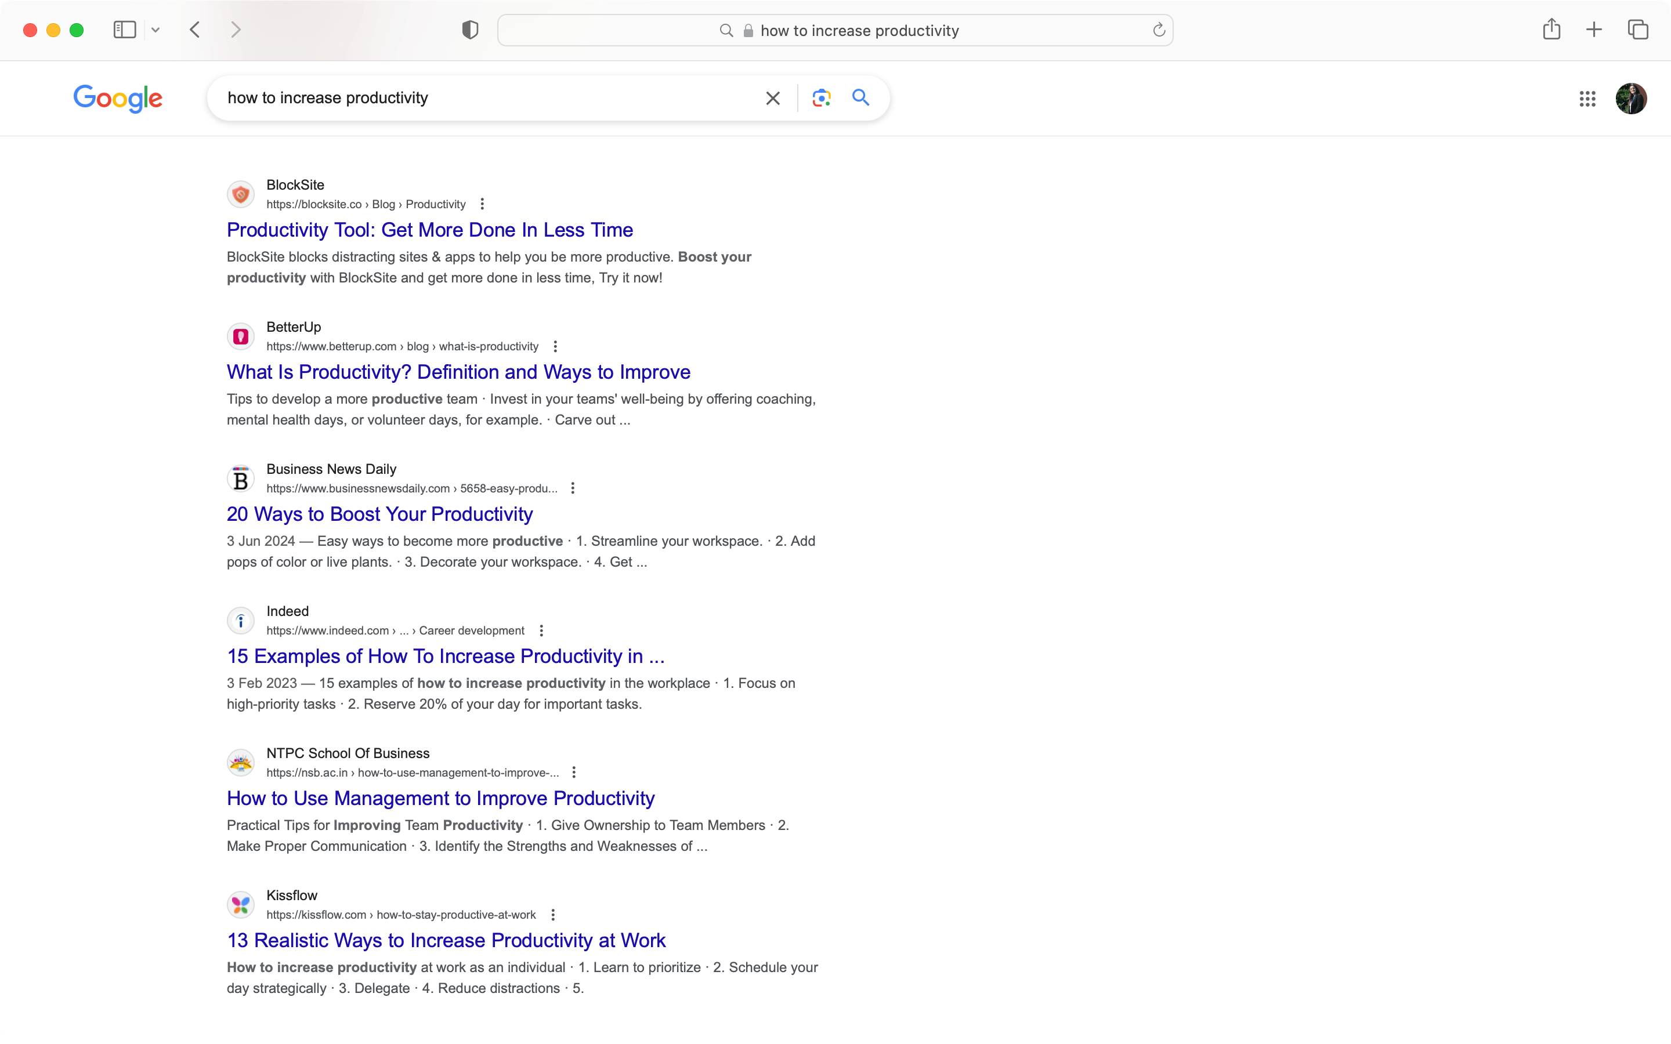Click the NTPC School Of Business favicon
The height and width of the screenshot is (1044, 1671).
tap(240, 763)
